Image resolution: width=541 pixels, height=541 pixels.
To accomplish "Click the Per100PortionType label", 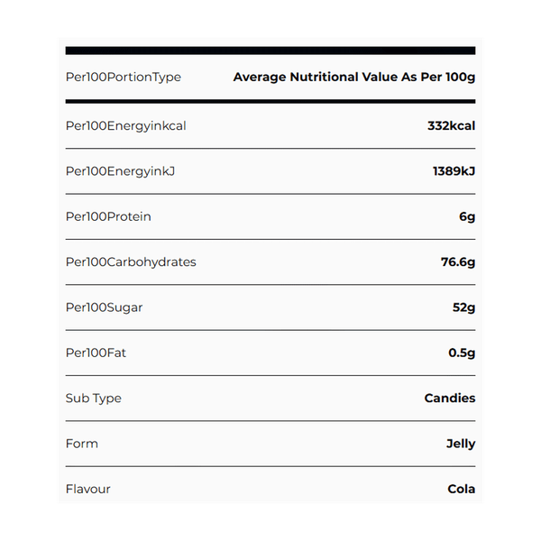I will (x=124, y=78).
